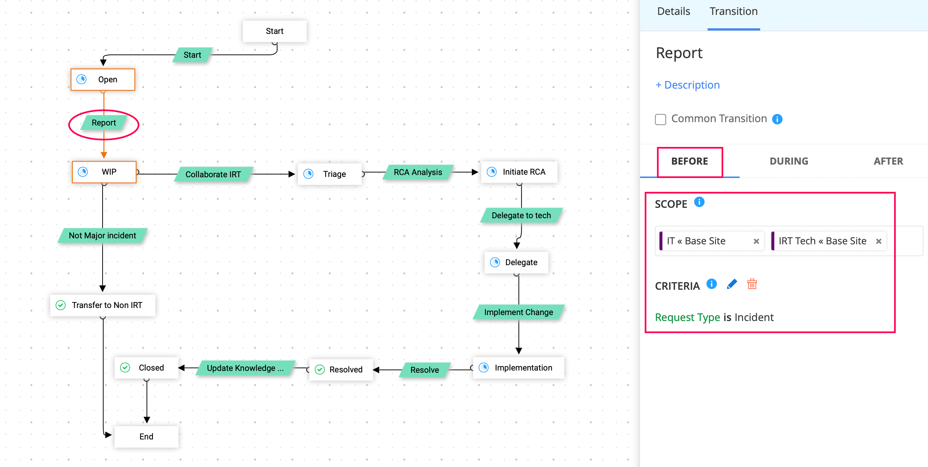Switch to the Details tab
The width and height of the screenshot is (928, 467).
[x=673, y=12]
